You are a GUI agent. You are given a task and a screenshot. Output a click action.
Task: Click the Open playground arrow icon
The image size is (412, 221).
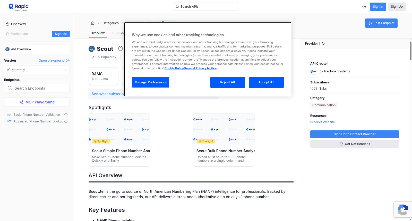click(x=68, y=61)
